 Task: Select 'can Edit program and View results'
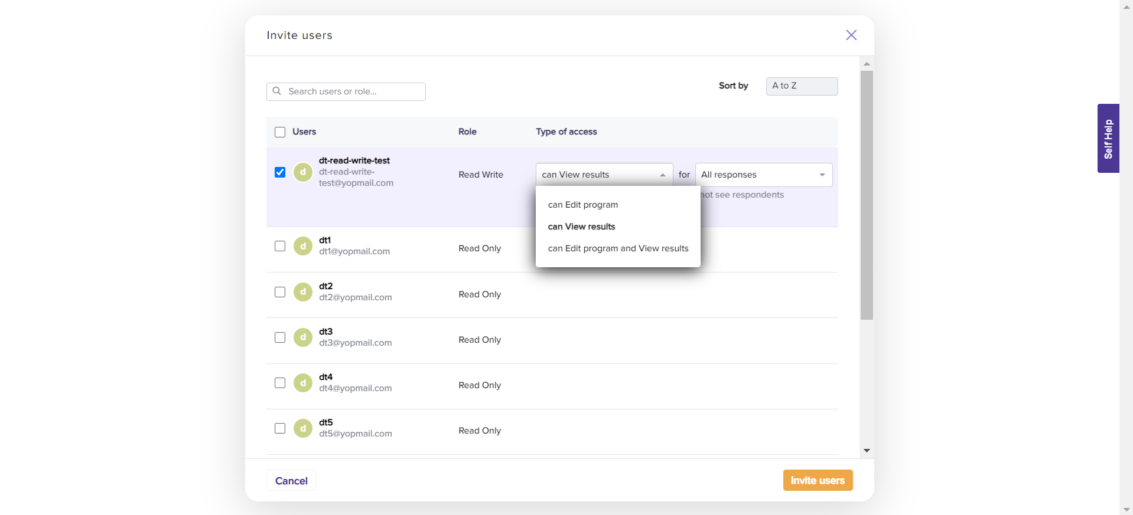(618, 248)
